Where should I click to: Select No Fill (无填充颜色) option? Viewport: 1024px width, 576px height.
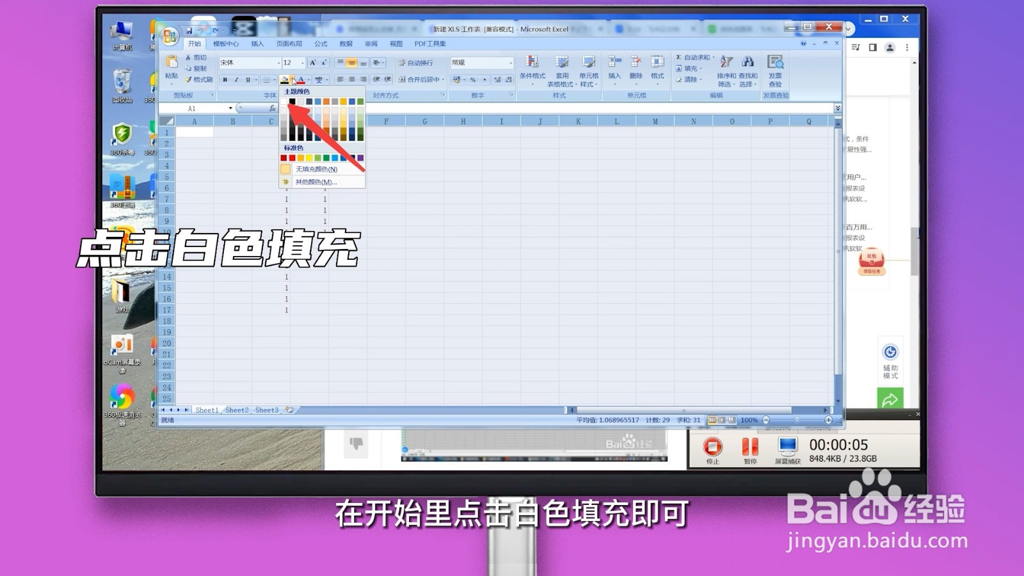[x=322, y=169]
